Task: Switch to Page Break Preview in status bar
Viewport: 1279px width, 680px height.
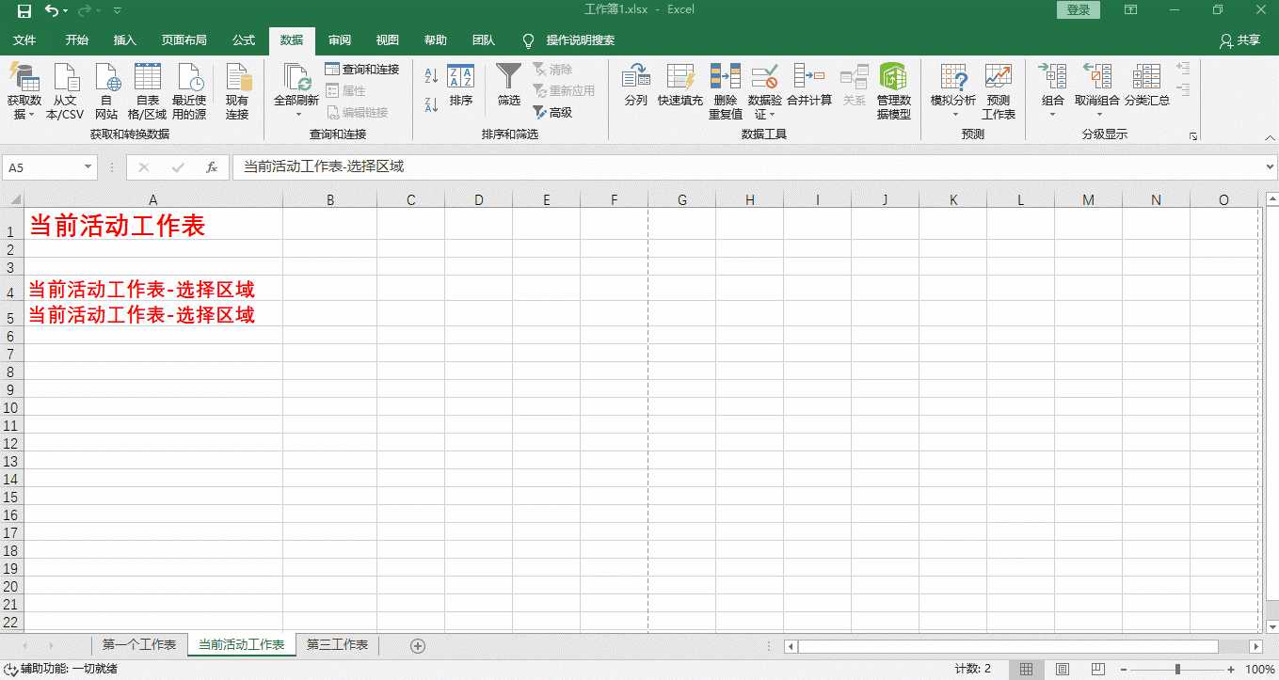Action: [x=1097, y=670]
